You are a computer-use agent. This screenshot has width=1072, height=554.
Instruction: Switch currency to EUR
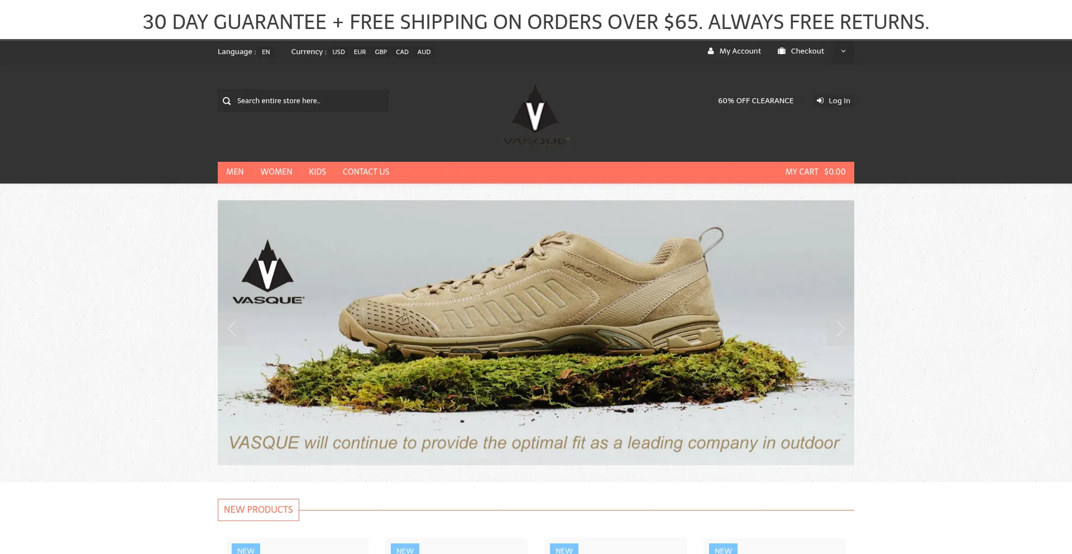coord(360,52)
